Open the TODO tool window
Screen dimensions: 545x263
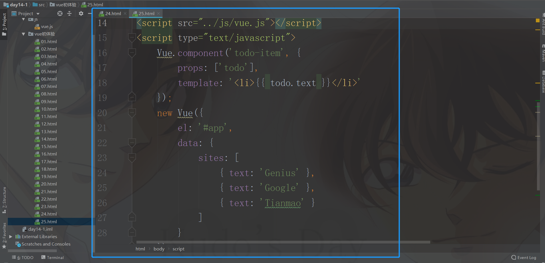(x=23, y=258)
